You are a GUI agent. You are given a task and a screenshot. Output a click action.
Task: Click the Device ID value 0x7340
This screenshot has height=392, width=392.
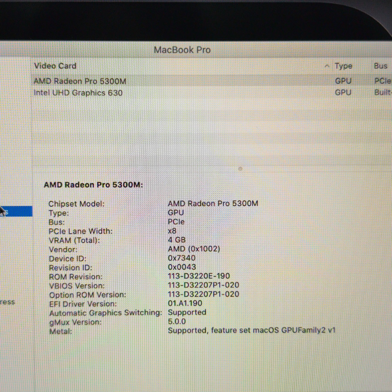[182, 258]
